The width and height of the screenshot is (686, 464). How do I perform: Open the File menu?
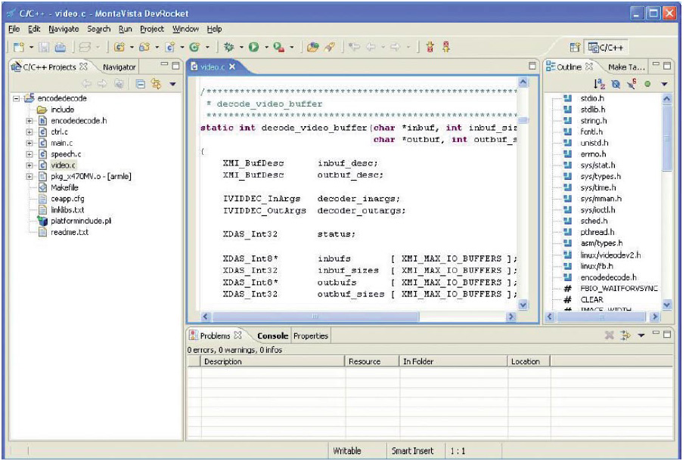coord(14,29)
